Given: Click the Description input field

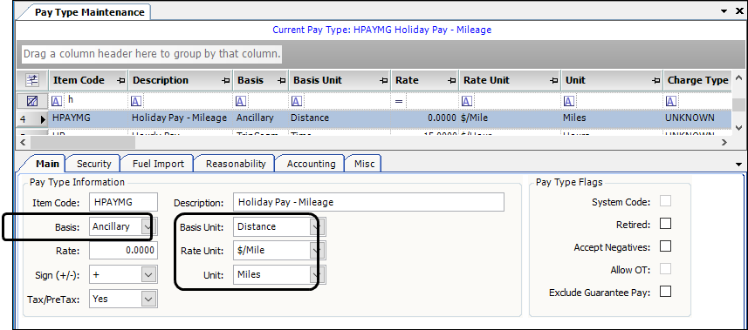Looking at the screenshot, I should coord(368,202).
